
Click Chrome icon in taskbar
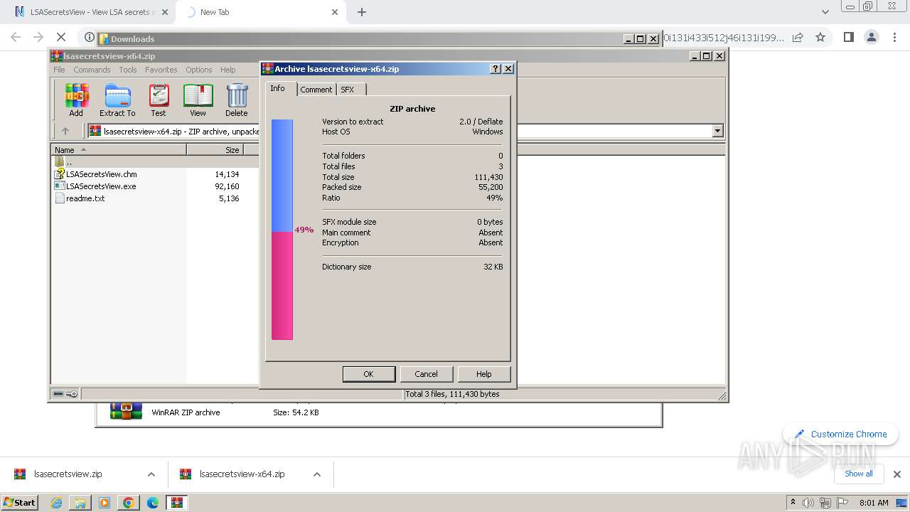point(129,503)
